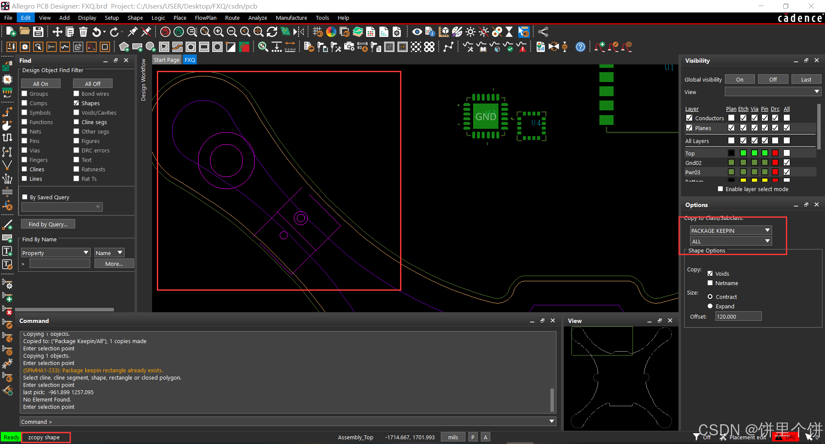825x444 pixels.
Task: Click the Add Polygon shape icon
Action: 124,47
